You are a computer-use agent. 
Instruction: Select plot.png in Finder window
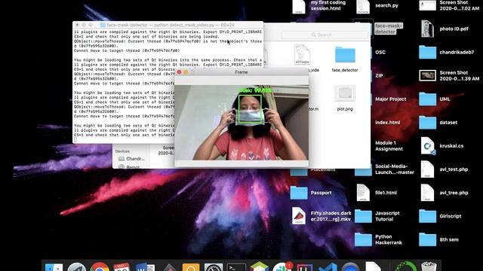(345, 93)
